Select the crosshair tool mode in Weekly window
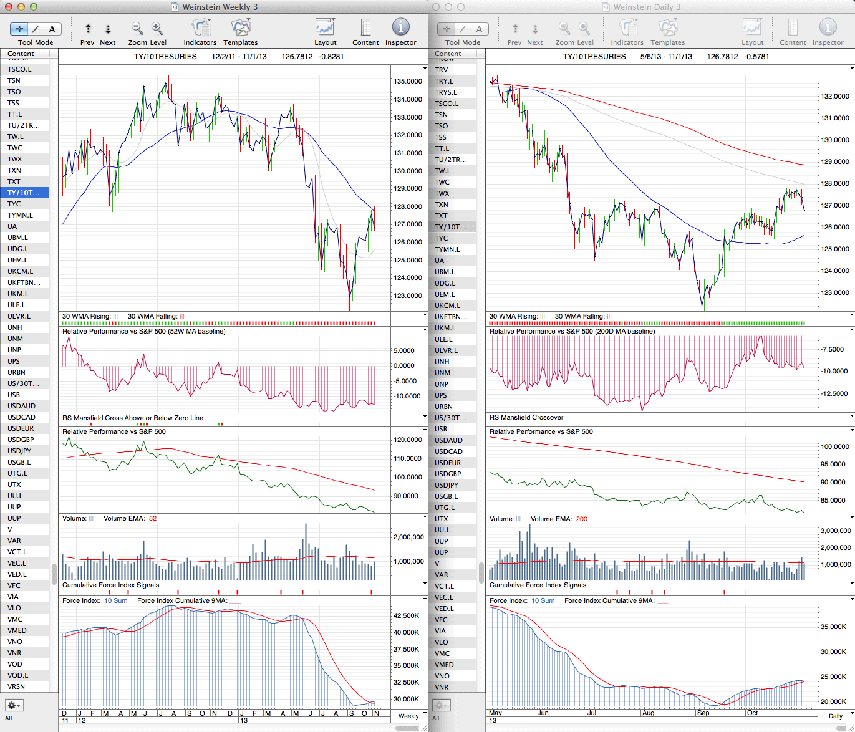This screenshot has height=732, width=855. point(19,29)
